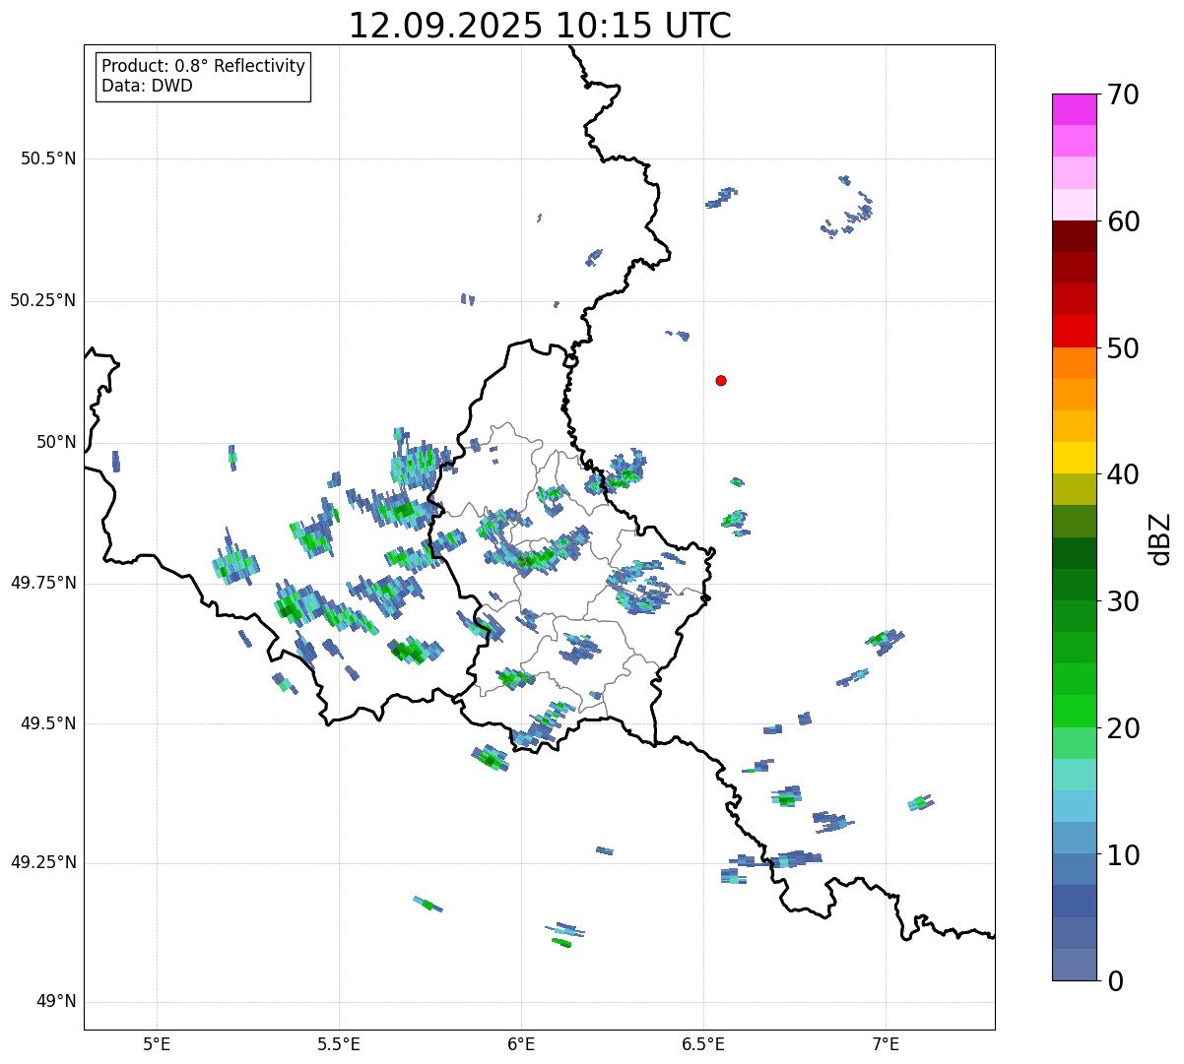Click the 5.5°E longitude label
Screen dimensions: 1184x1064
(339, 1043)
